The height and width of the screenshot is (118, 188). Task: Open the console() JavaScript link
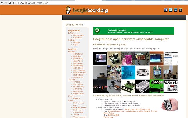[77, 82]
